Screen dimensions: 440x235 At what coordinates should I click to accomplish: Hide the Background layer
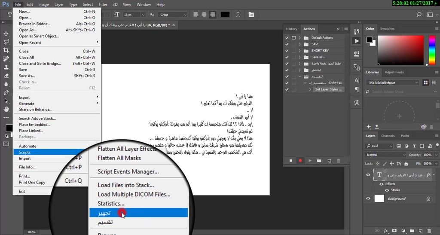368,198
